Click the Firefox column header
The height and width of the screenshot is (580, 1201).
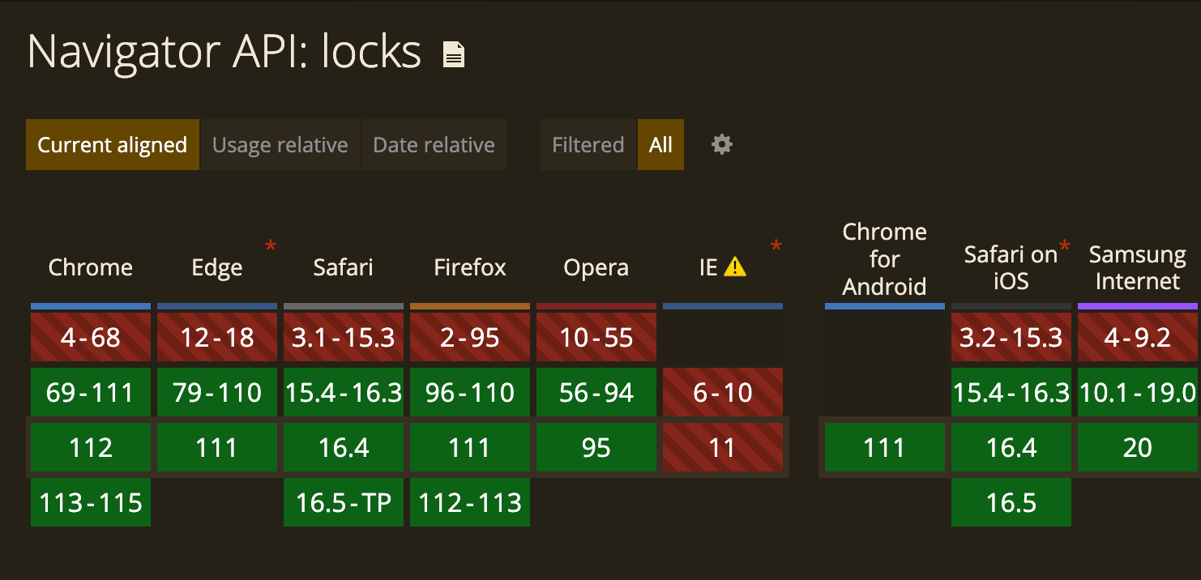tap(470, 267)
